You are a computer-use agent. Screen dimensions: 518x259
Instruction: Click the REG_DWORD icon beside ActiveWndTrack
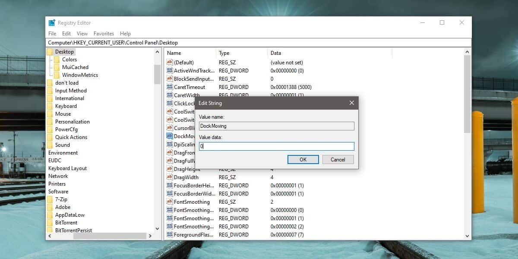point(169,70)
